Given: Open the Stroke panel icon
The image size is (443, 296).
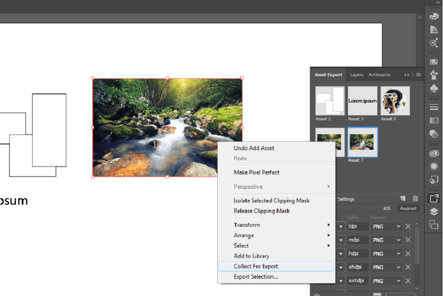Looking at the screenshot, I should click(x=434, y=108).
